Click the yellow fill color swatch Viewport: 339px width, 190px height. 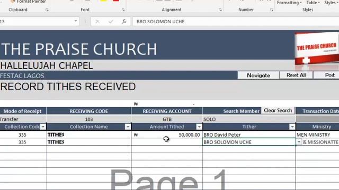[104, 1]
